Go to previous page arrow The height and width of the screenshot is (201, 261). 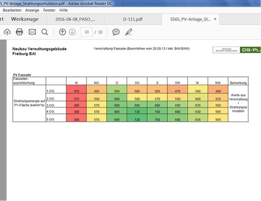62,32
